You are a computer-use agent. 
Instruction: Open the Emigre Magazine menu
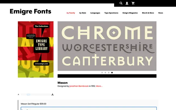(x=130, y=13)
